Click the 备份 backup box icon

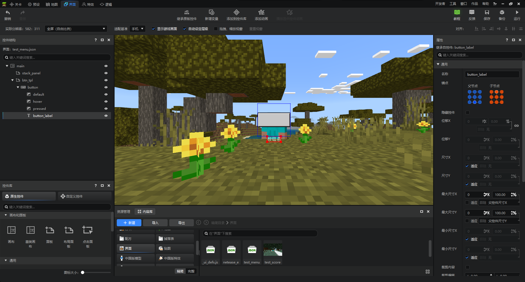(502, 12)
